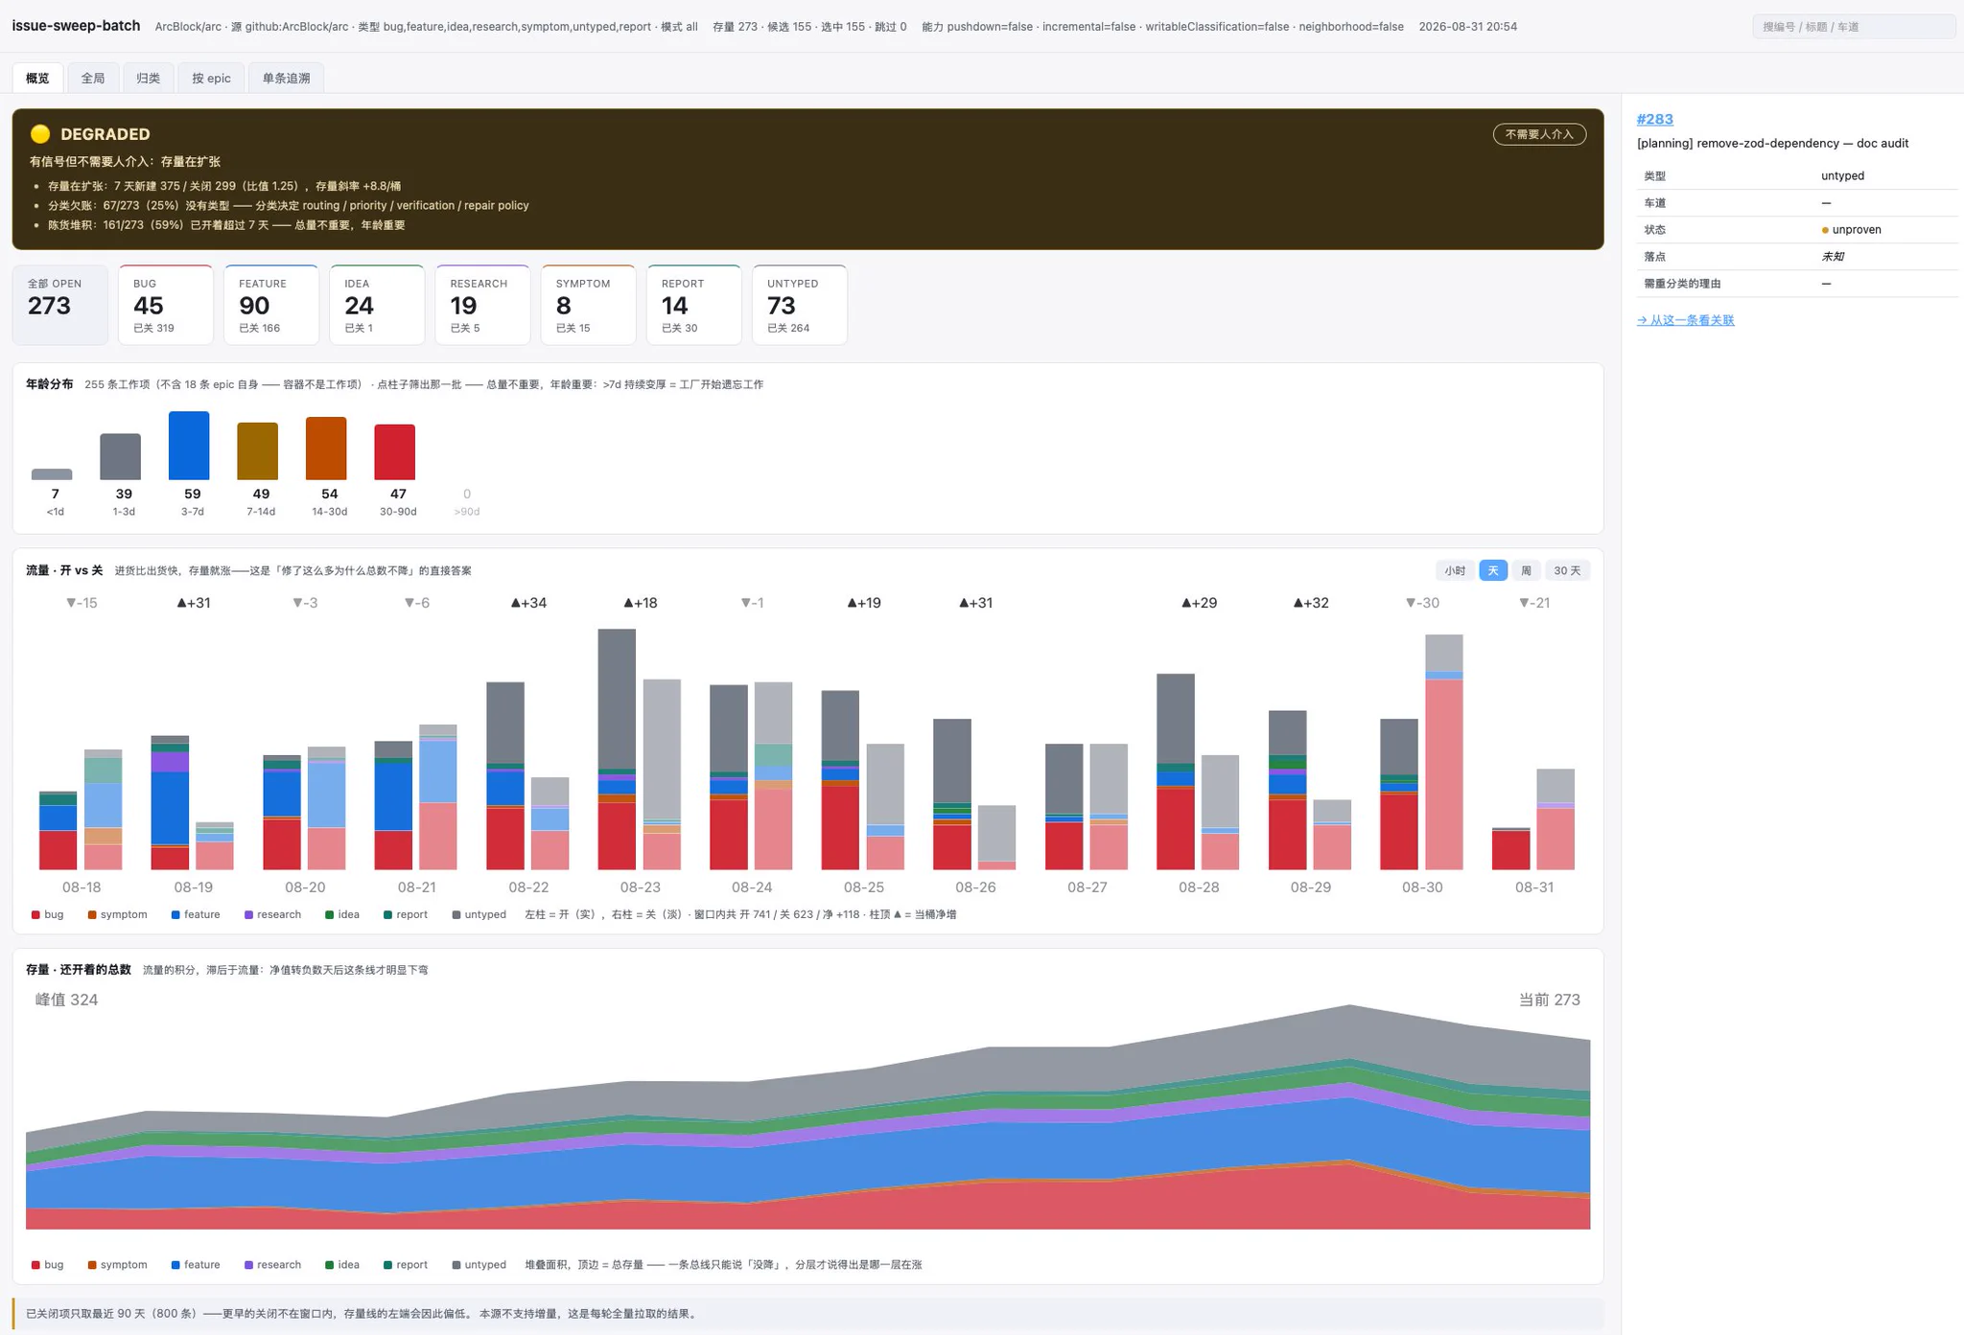Set flow granularity to 小时
The image size is (1964, 1335).
1455,570
